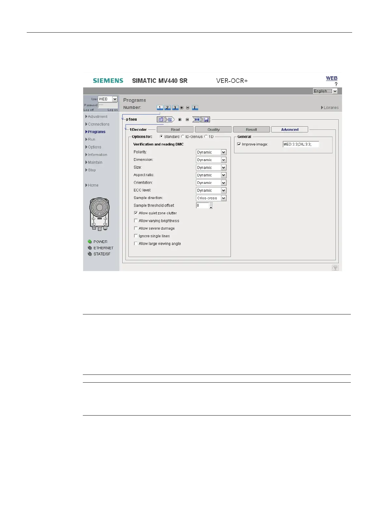Select the Standard options radio button
The width and height of the screenshot is (388, 518).
click(x=161, y=136)
